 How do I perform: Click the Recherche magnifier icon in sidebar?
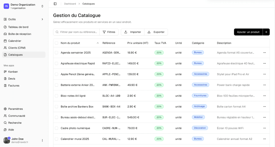tap(5, 123)
